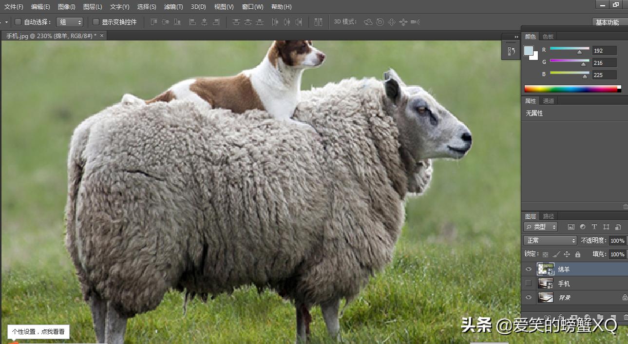
Task: Click the 基本功能 workspace switcher
Action: point(608,21)
